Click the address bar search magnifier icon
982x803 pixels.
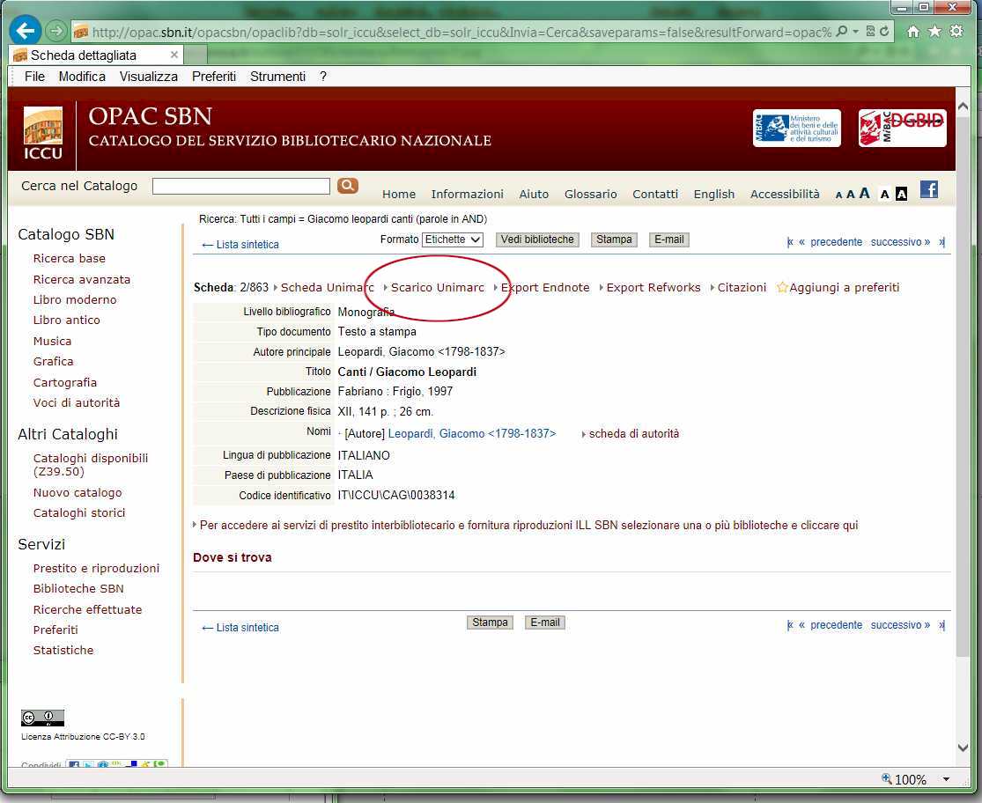click(x=842, y=31)
